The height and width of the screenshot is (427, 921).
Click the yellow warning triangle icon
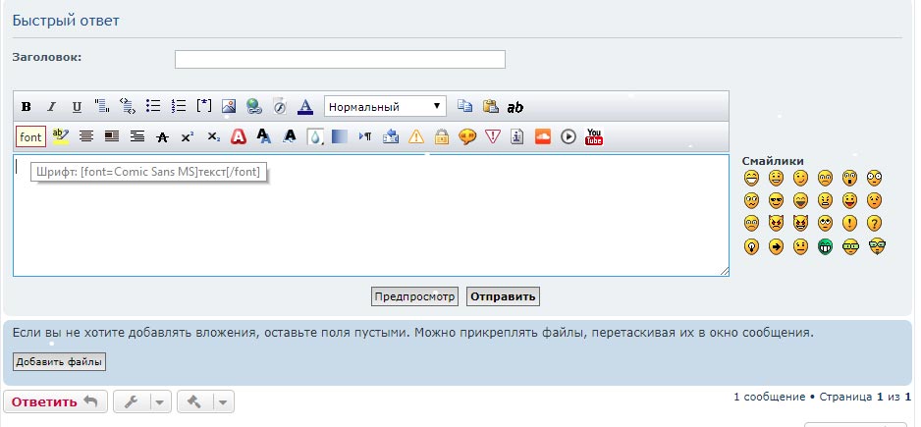416,137
